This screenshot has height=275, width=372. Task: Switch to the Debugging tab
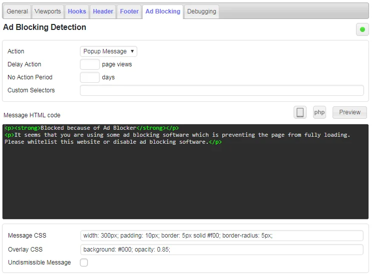point(202,11)
